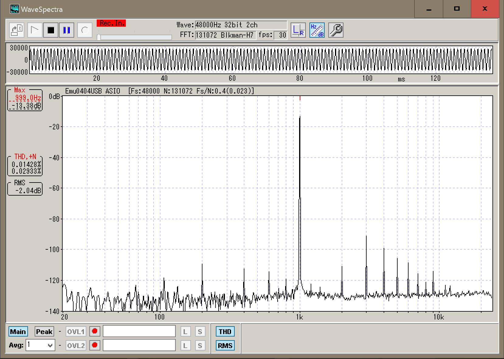Select the Main display mode button
Image resolution: width=504 pixels, height=359 pixels.
point(18,332)
